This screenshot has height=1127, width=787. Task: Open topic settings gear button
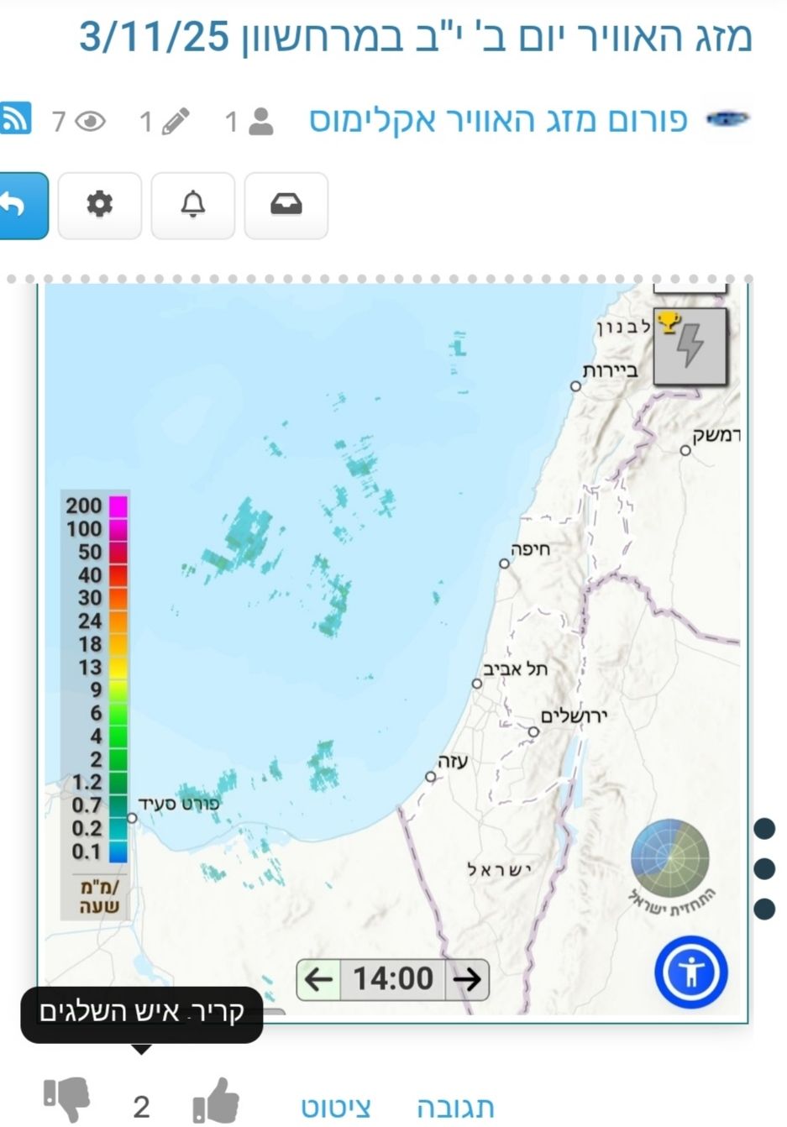[x=100, y=206]
